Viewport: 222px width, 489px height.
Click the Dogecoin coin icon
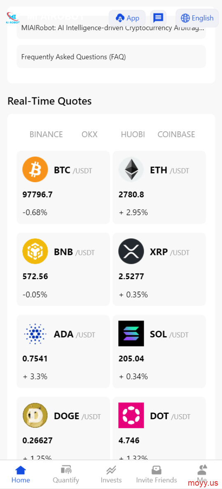pyautogui.click(x=35, y=415)
